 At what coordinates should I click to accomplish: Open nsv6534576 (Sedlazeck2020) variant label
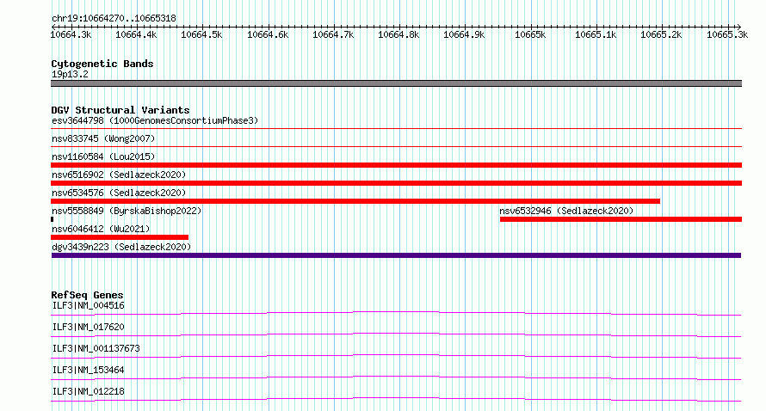119,193
